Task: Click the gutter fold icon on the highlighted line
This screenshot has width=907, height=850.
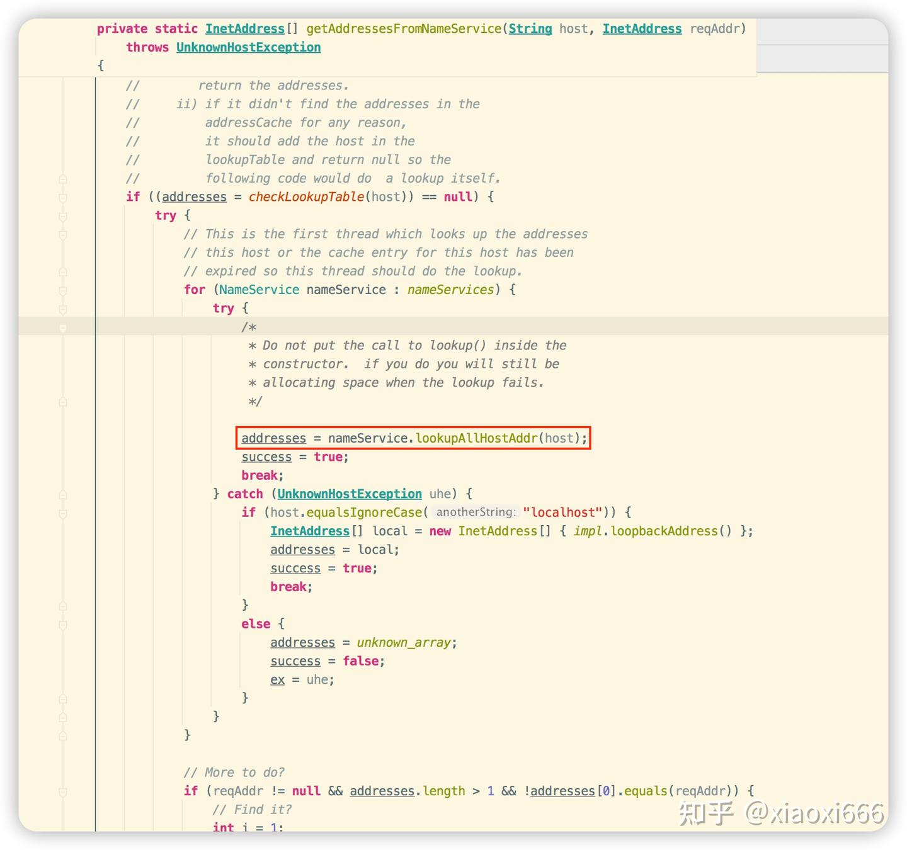Action: [x=62, y=327]
